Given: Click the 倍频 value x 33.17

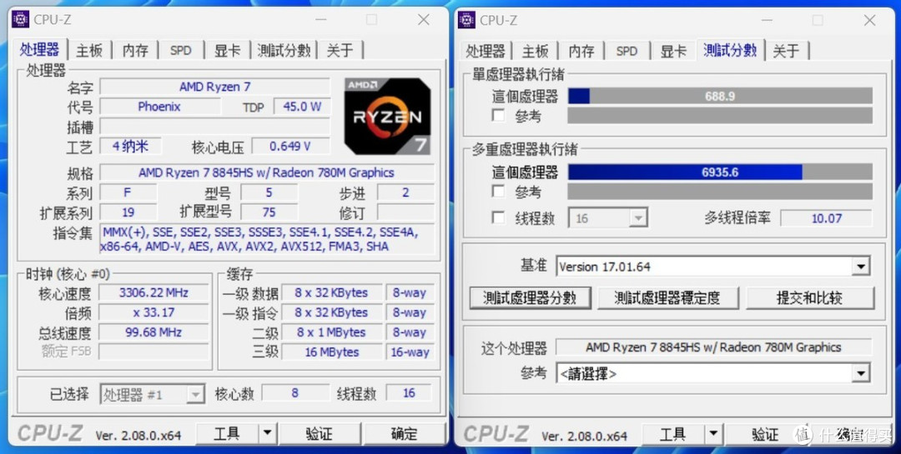Looking at the screenshot, I should tap(154, 313).
